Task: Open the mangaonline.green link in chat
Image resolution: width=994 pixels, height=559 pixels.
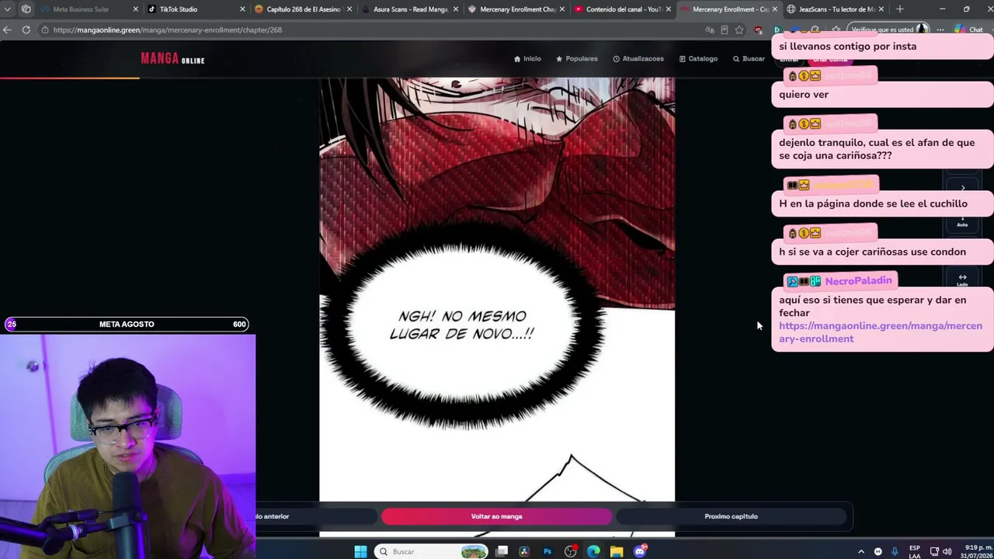Action: [x=881, y=332]
